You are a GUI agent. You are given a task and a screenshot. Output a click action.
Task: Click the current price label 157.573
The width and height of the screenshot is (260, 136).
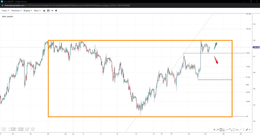(256, 47)
